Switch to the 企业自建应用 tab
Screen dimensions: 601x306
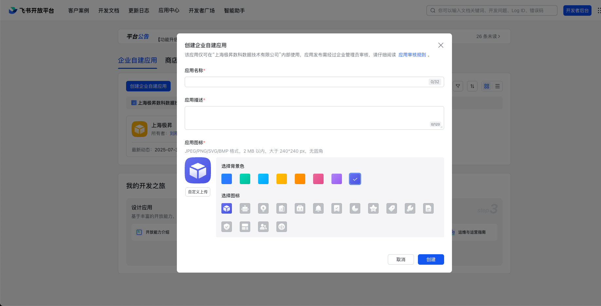pos(137,60)
